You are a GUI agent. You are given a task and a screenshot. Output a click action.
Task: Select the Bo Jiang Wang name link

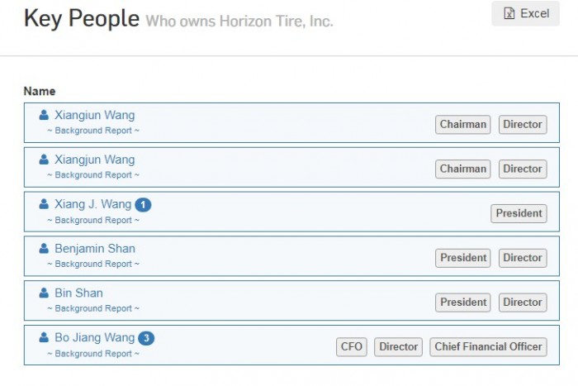[x=94, y=338]
